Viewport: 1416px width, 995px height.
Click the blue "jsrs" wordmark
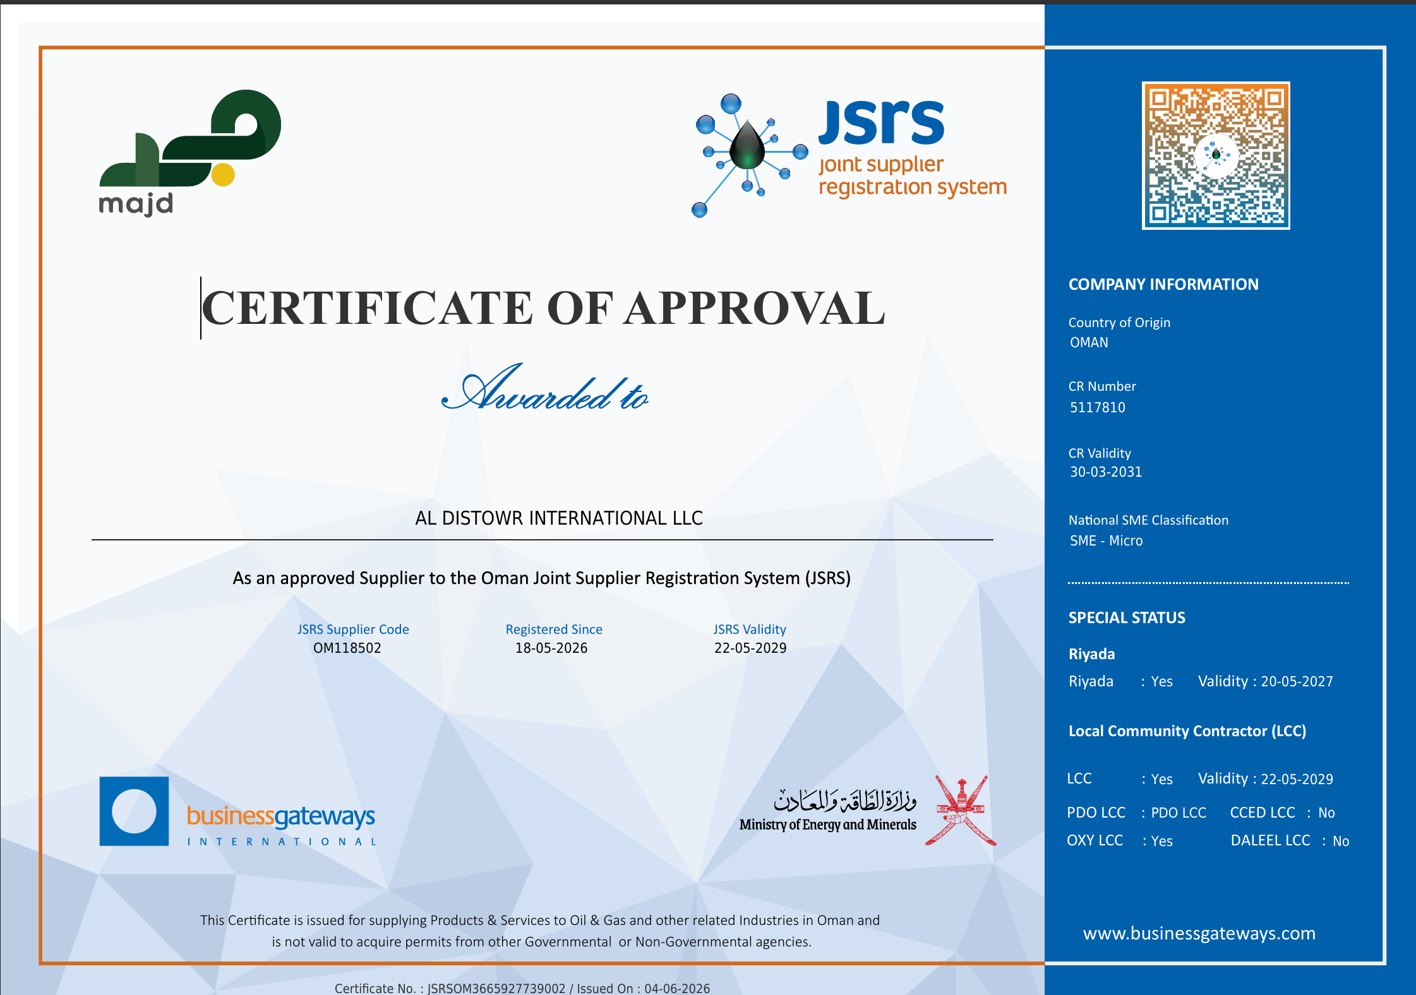pyautogui.click(x=882, y=121)
